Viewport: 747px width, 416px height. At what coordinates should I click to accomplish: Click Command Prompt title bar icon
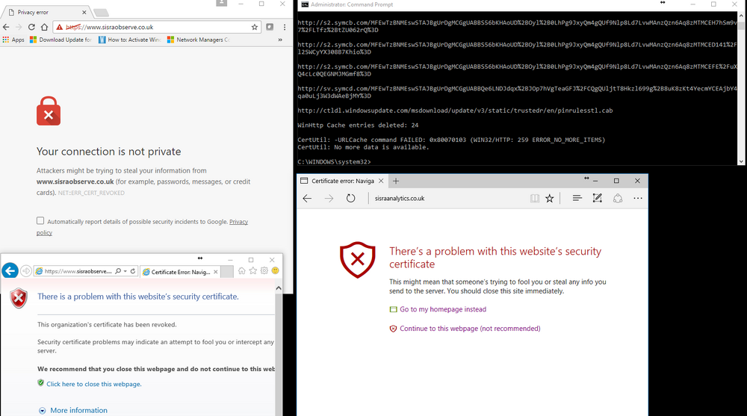[x=305, y=4]
